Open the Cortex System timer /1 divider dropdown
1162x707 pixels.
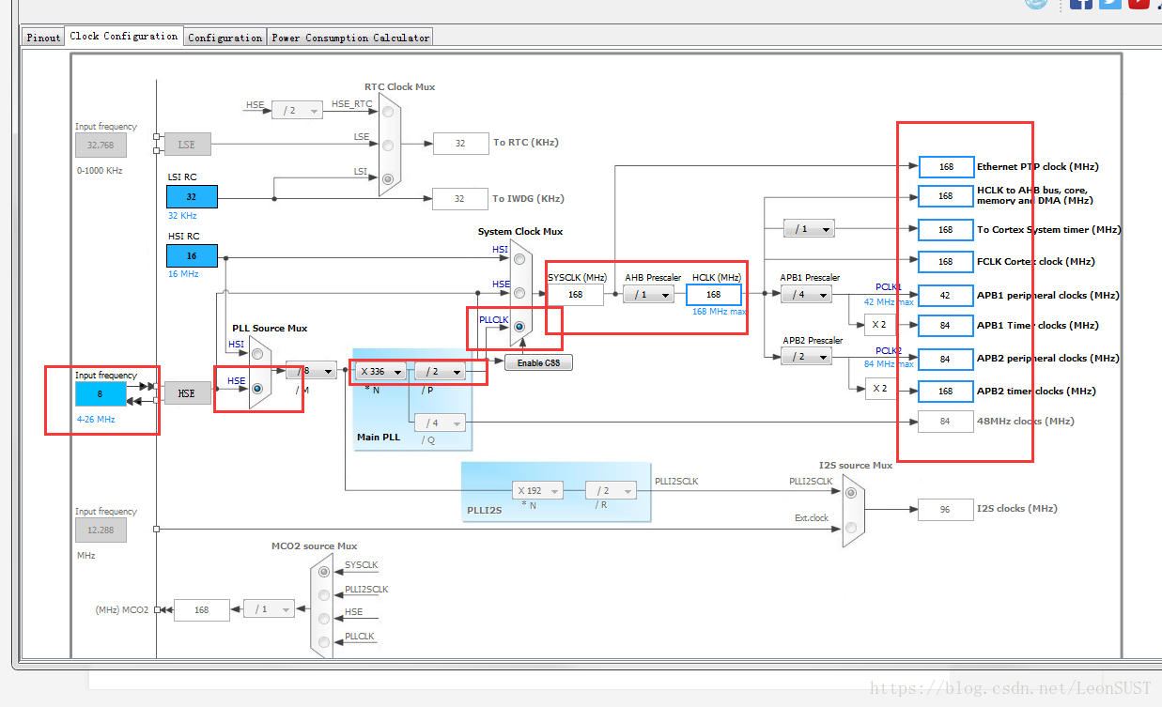pos(809,228)
